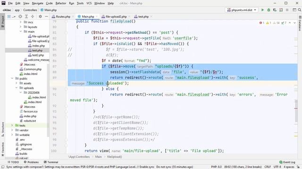Collapse the public folder

coord(12,78)
